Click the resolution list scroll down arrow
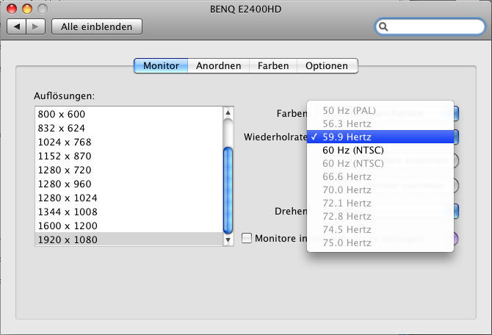Viewport: 492px width, 335px height. pos(228,239)
